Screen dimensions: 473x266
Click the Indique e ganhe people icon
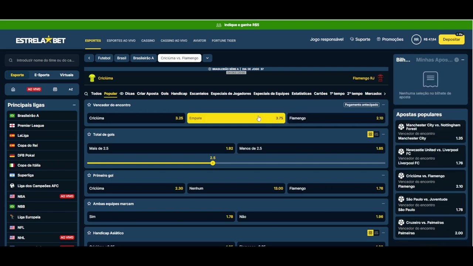pyautogui.click(x=219, y=25)
